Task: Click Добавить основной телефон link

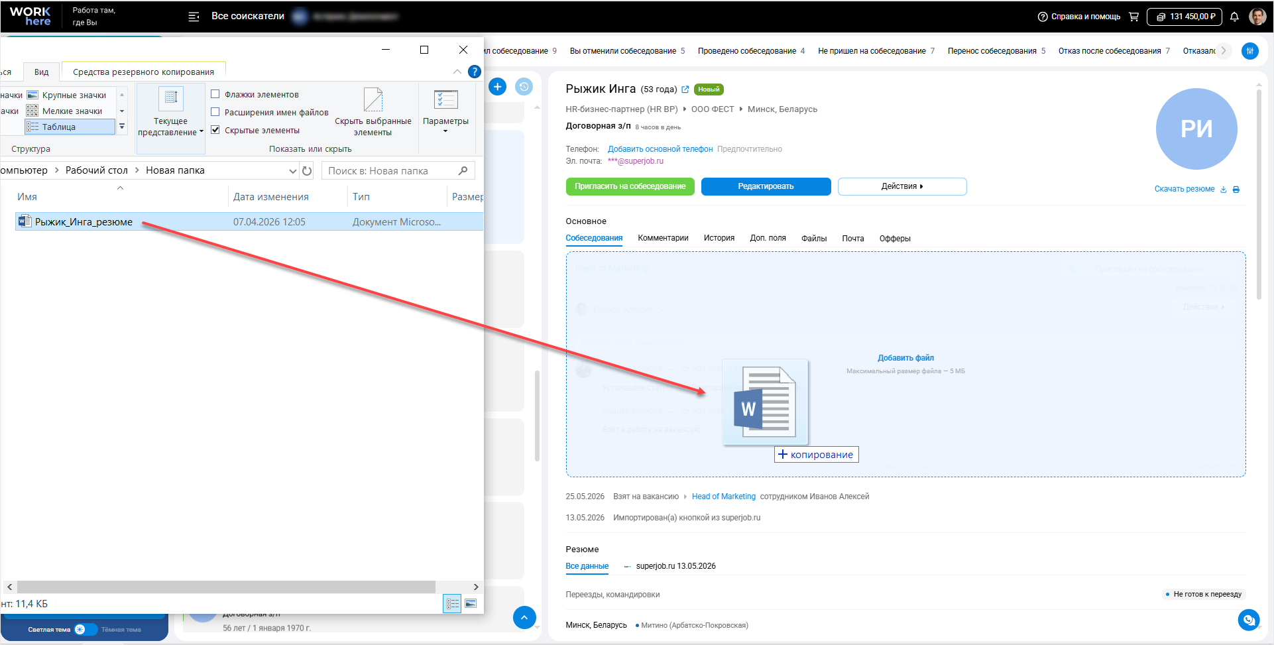Action: [660, 149]
